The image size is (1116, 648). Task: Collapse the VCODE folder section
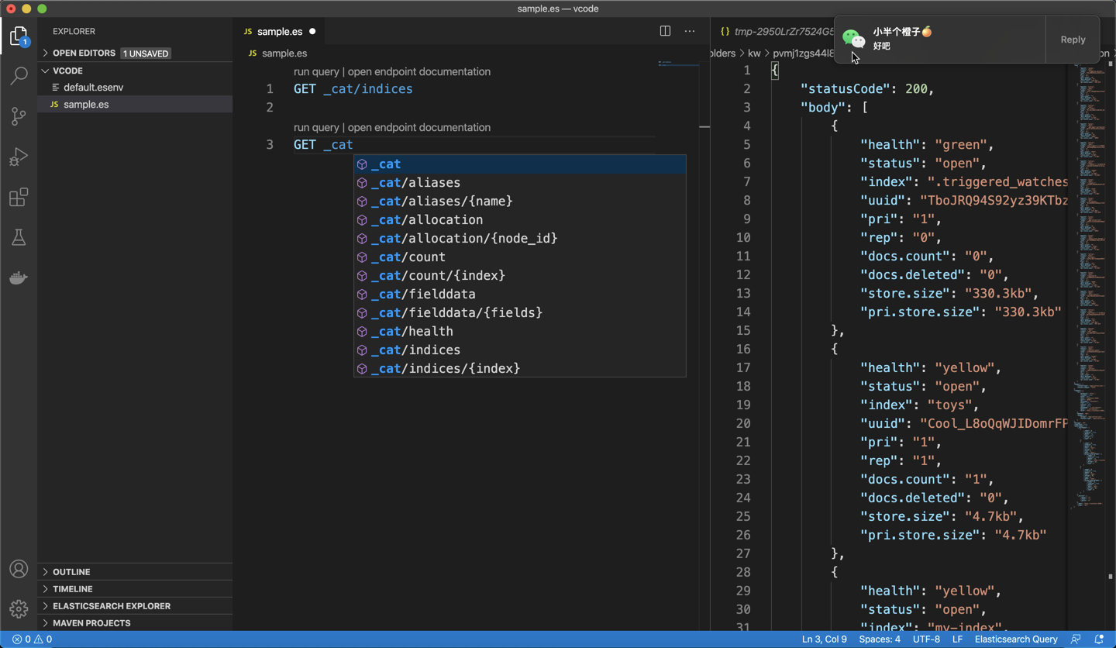46,71
